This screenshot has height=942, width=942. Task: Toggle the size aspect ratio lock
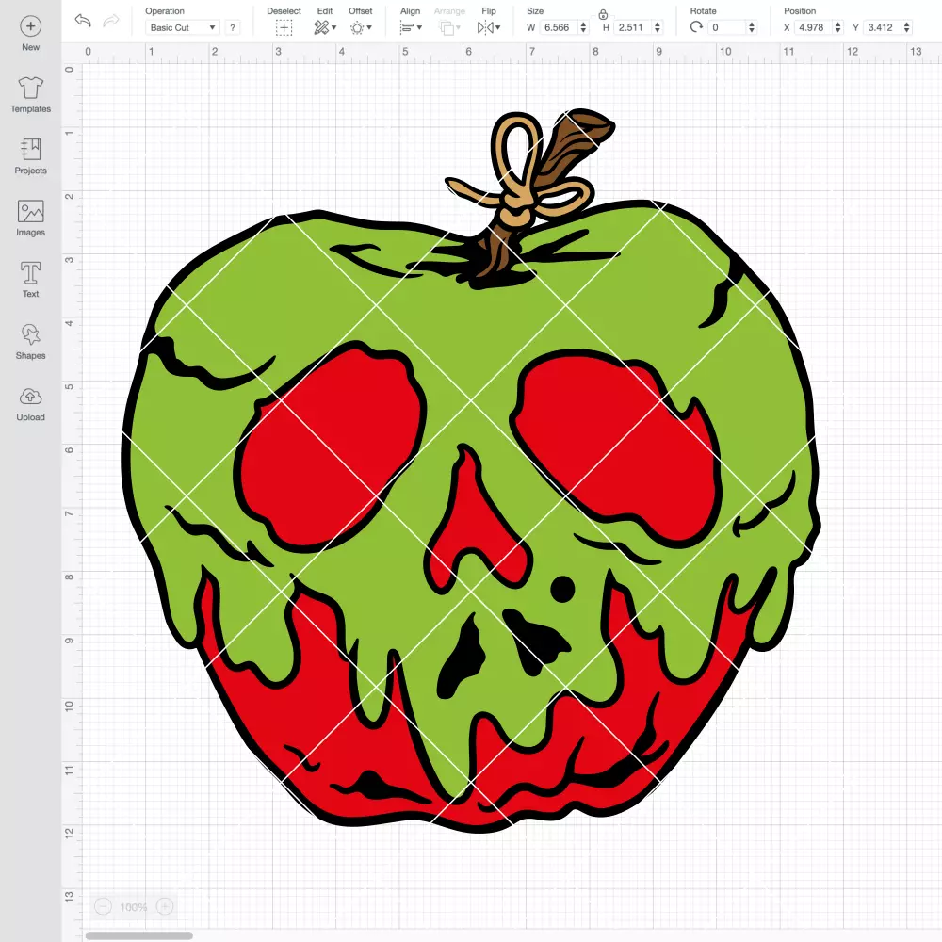(603, 14)
